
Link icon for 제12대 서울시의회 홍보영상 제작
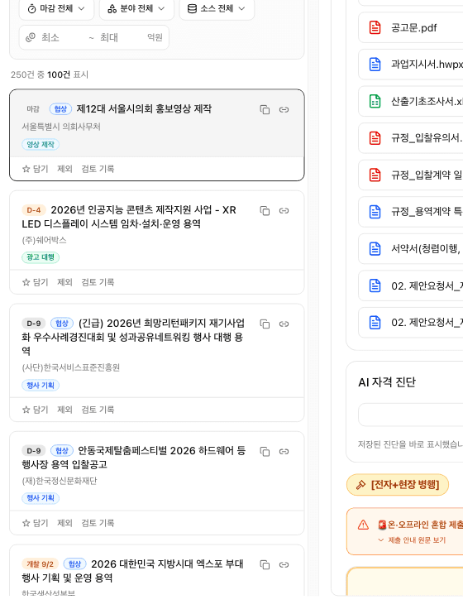coord(284,109)
